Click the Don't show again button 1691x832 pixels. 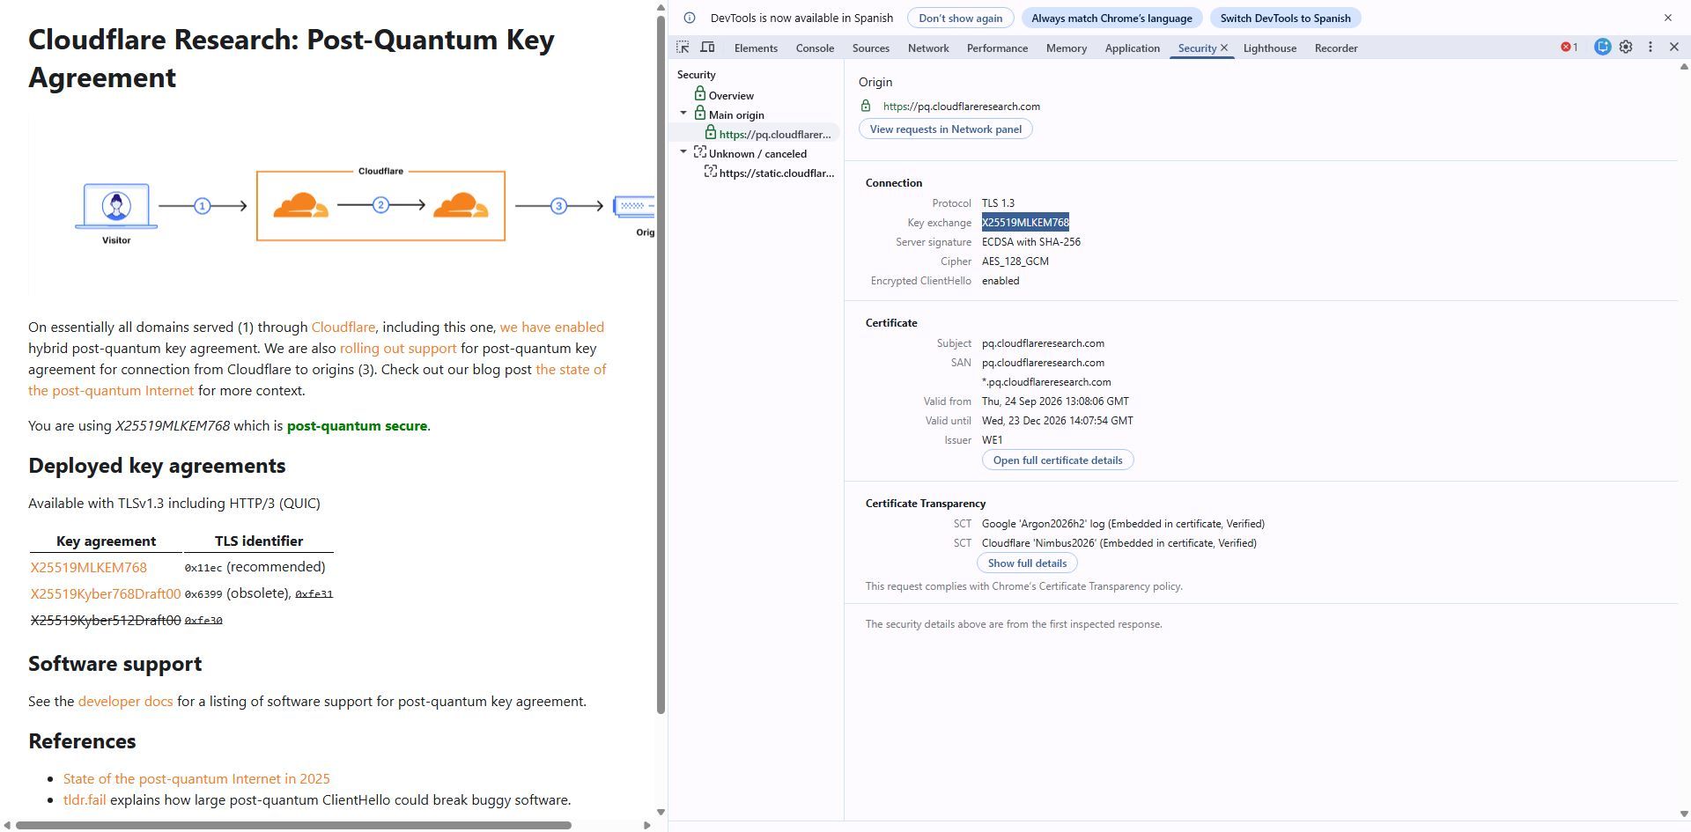(x=960, y=18)
